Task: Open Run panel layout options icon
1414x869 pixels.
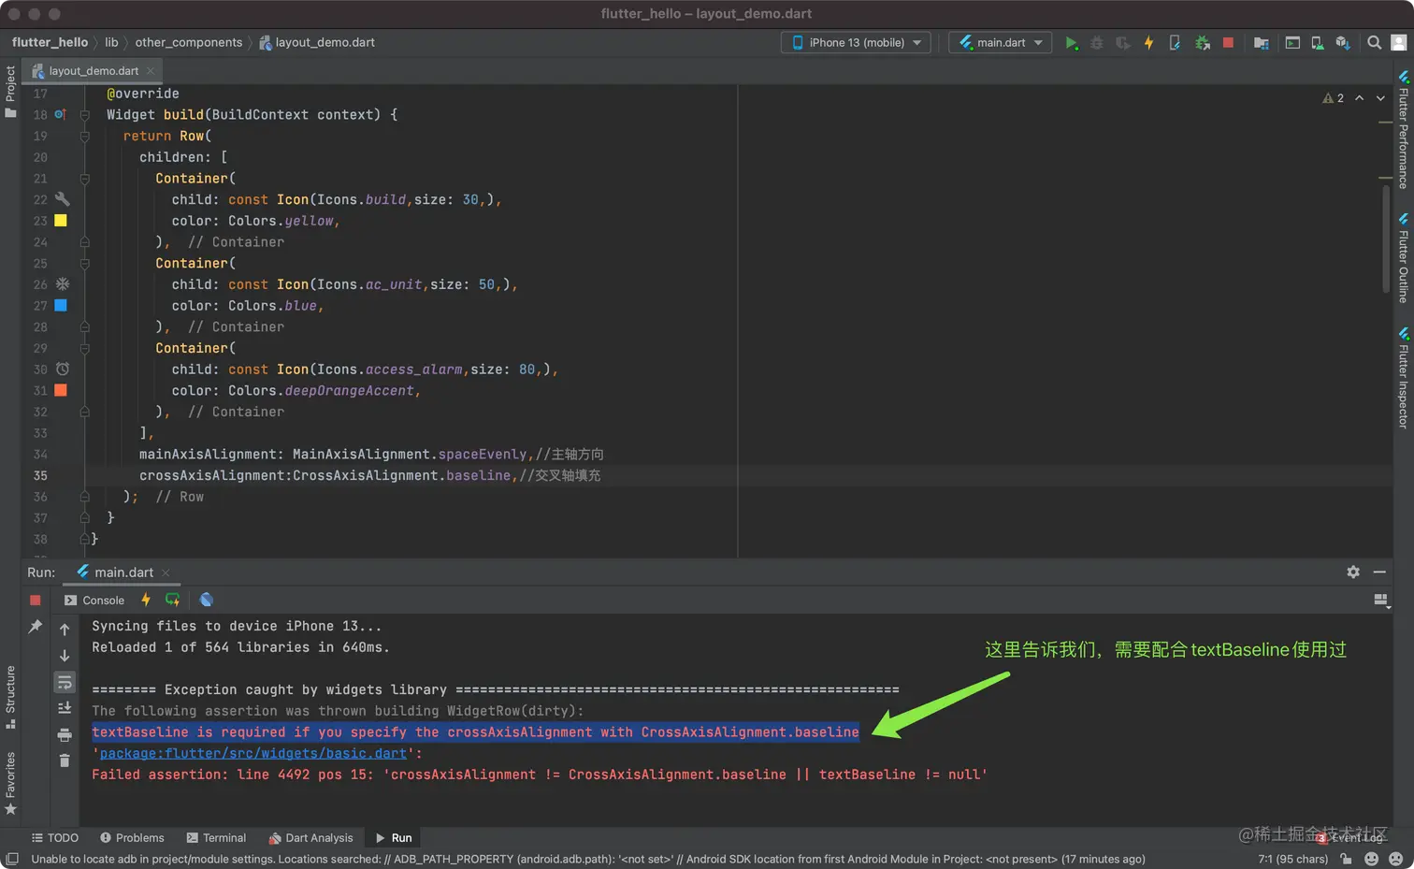Action: click(x=1380, y=601)
